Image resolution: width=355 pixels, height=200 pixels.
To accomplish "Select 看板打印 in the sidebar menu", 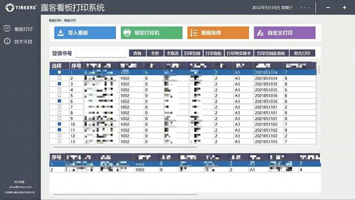I will point(23,29).
